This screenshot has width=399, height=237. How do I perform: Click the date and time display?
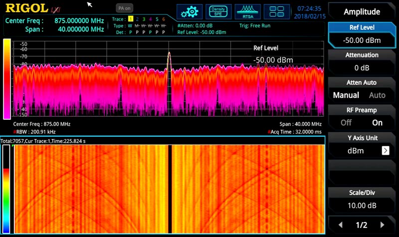(309, 12)
